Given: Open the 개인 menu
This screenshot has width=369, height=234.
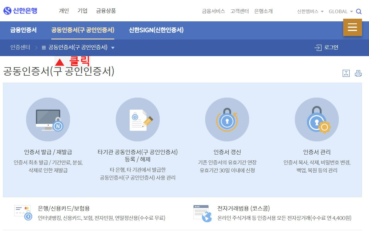Looking at the screenshot, I should [x=64, y=11].
